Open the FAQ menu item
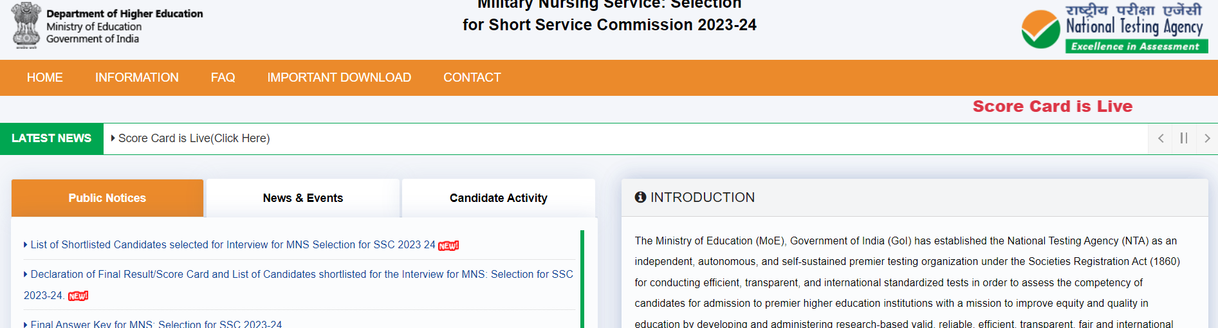Screen dimensions: 1218x328 point(223,78)
